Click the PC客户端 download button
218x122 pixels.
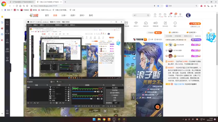pos(195,24)
